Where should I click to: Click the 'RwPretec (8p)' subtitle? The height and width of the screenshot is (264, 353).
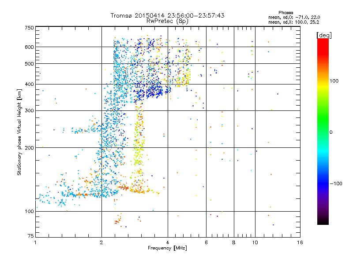[167, 21]
